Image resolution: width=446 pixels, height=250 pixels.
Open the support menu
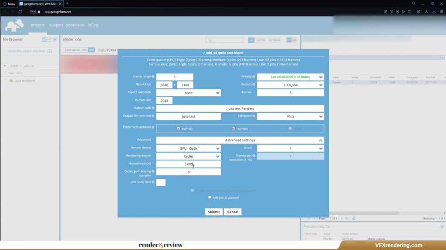click(x=56, y=25)
